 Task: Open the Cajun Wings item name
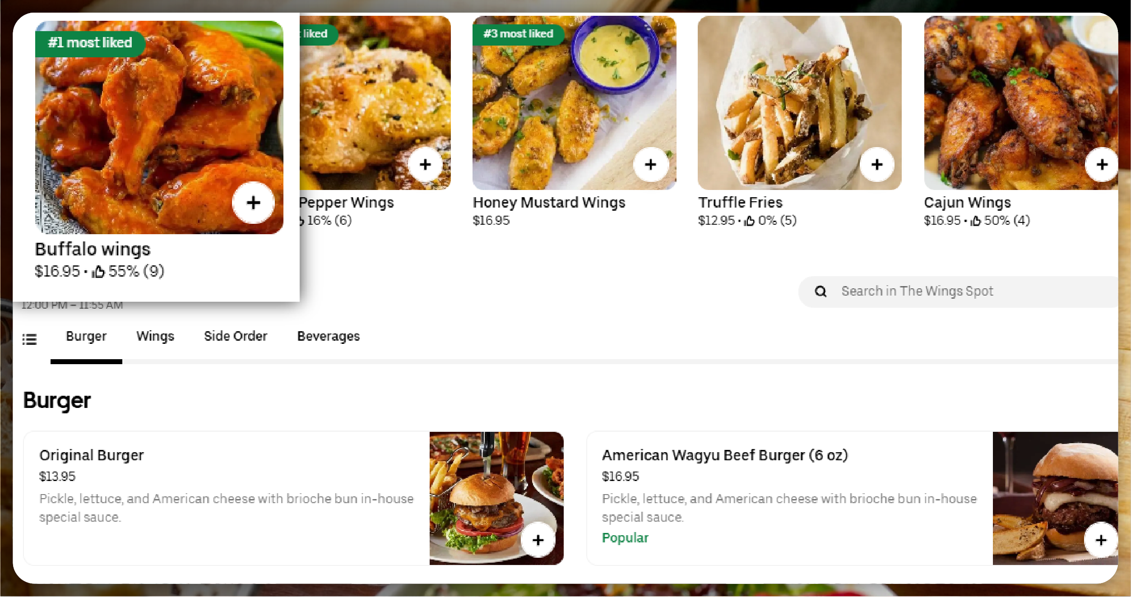pos(967,203)
